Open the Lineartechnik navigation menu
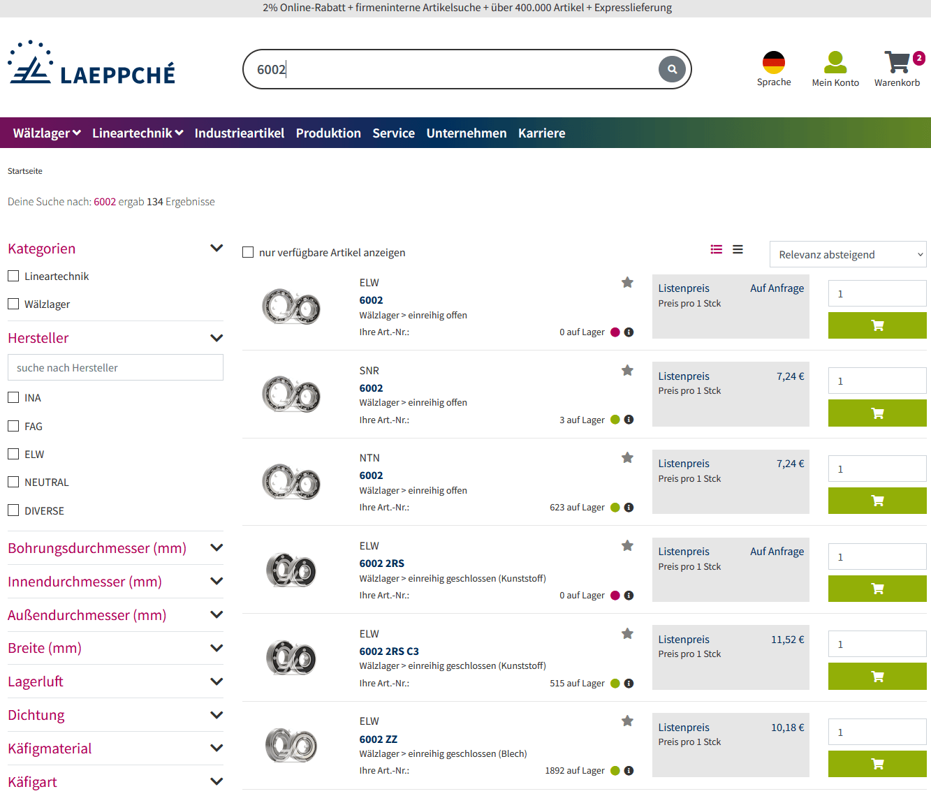 pos(138,133)
